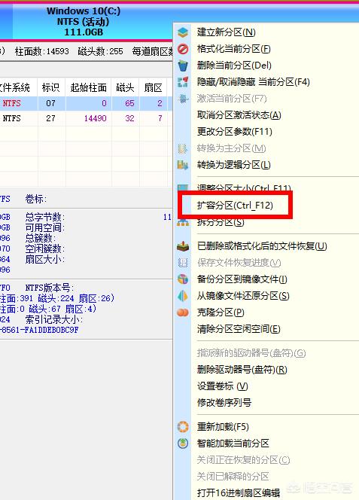Click the 总字节数: label
359x500 pixels.
(45, 217)
